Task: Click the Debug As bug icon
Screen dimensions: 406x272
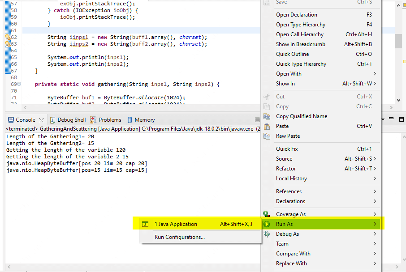Action: pyautogui.click(x=267, y=234)
